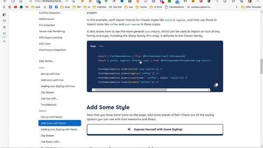
Task: Expand hidden bookmarks with chevron arrow
Action: click(x=237, y=7)
